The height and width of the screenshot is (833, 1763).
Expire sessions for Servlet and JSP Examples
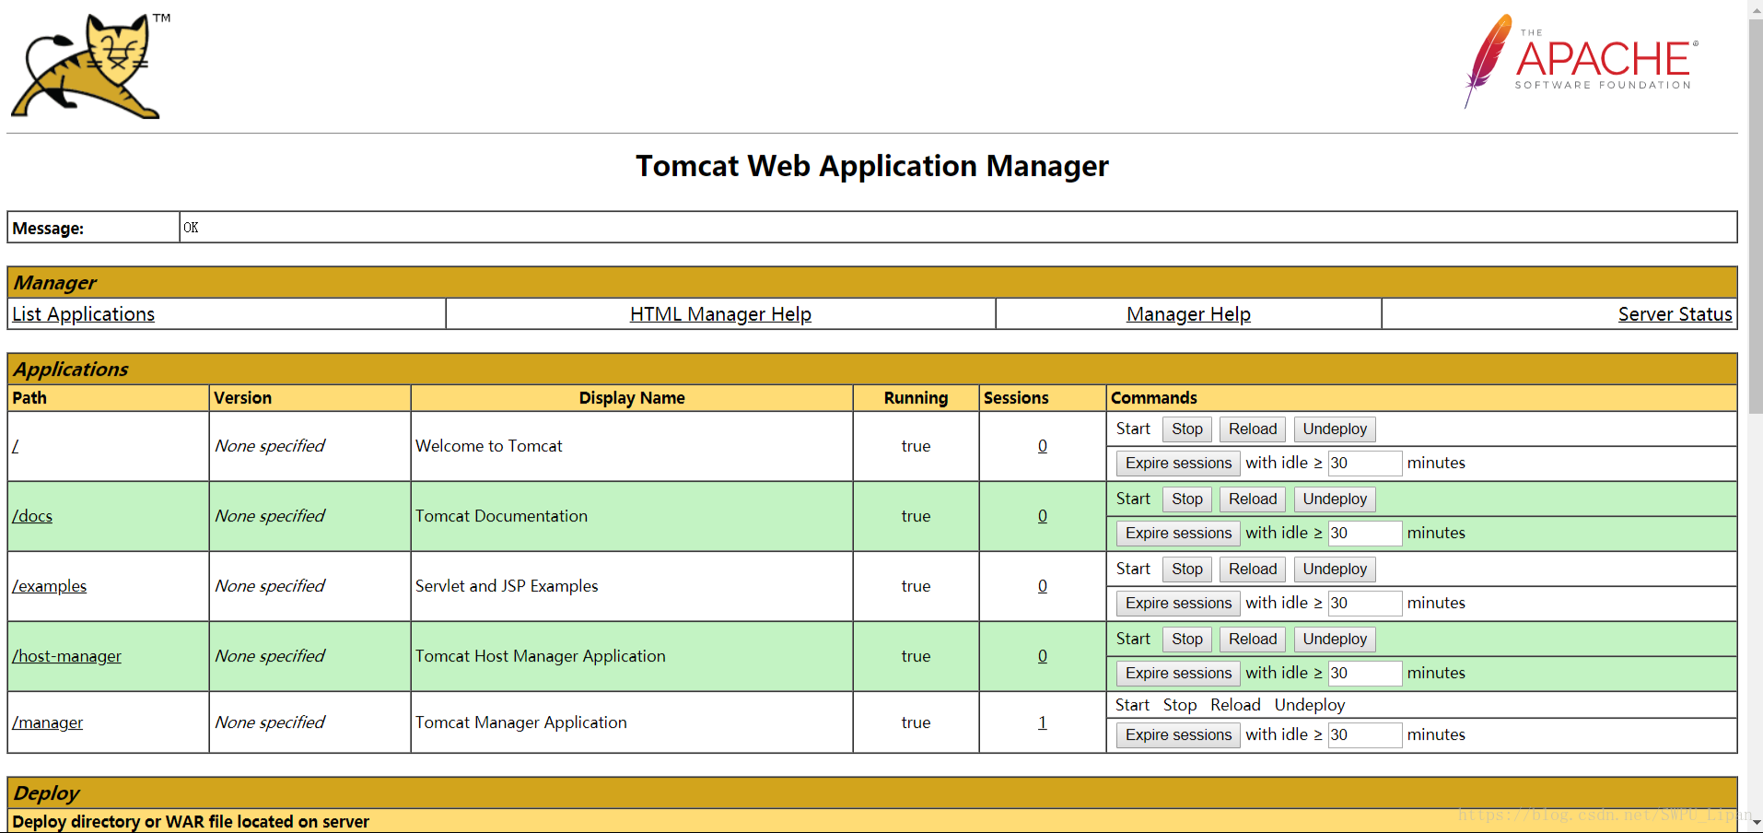1178,604
